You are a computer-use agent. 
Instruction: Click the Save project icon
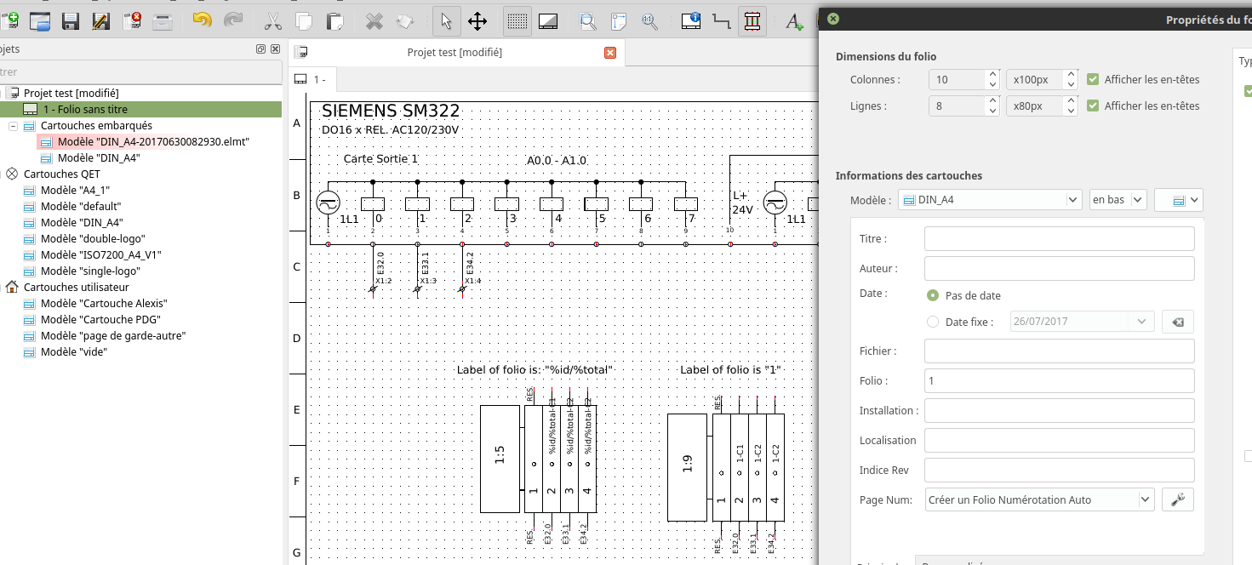pyautogui.click(x=71, y=21)
